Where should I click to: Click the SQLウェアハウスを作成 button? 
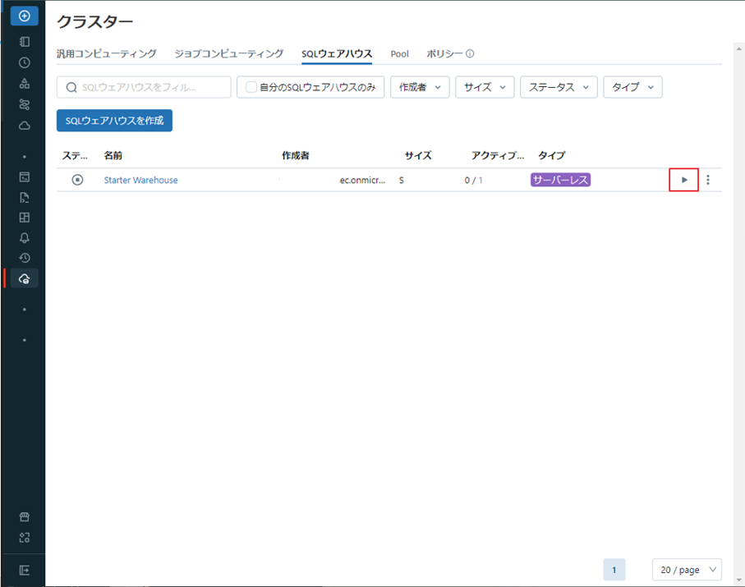(114, 121)
